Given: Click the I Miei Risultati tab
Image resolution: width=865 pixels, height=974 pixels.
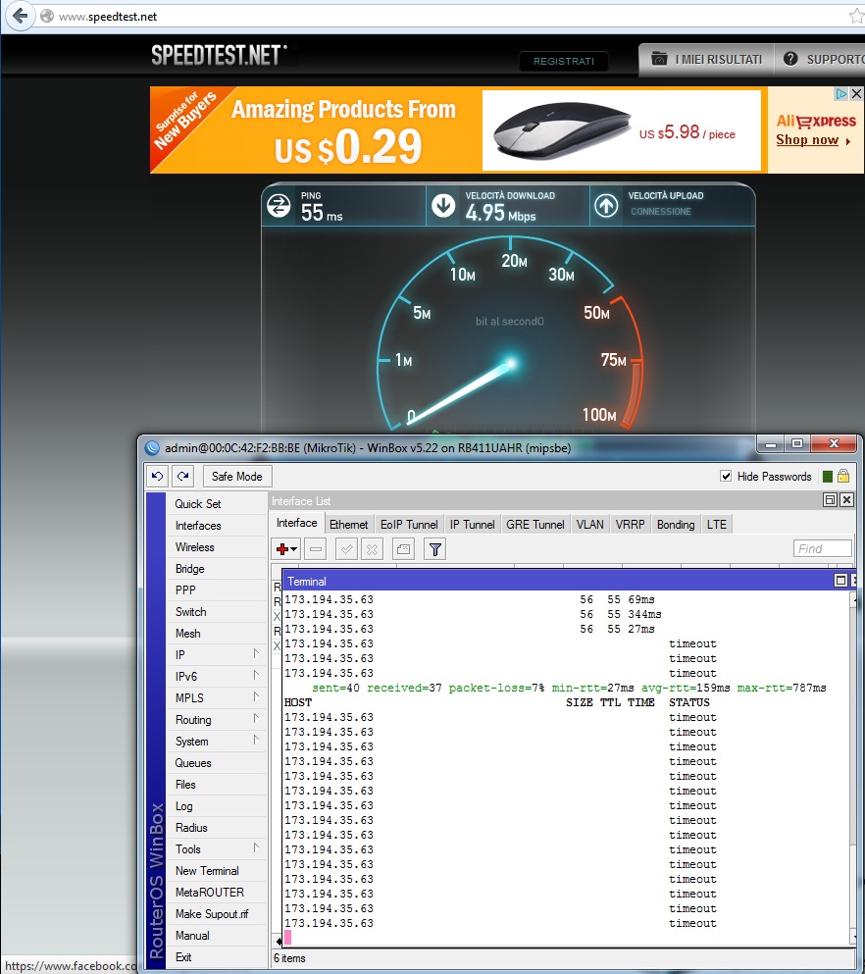Looking at the screenshot, I should coord(707,60).
